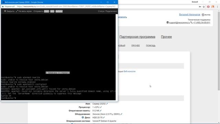Click inside the black terminal console area
Image resolution: width=220 pixels, height=124 pixels.
58,57
